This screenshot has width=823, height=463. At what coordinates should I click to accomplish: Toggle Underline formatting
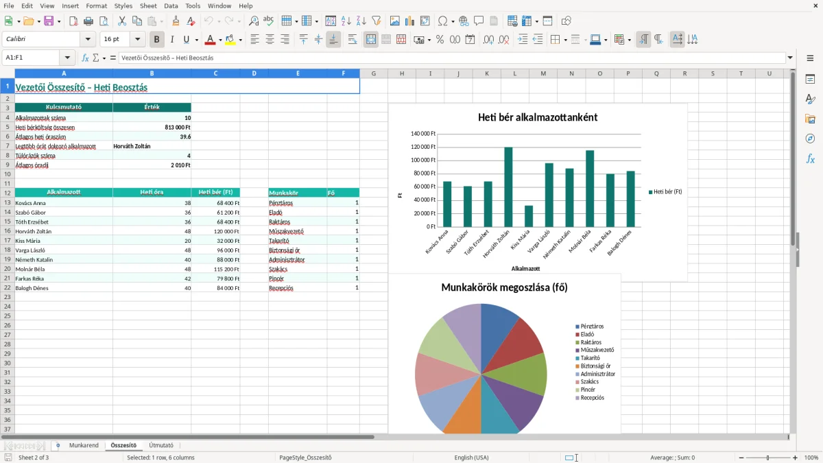[x=187, y=40]
